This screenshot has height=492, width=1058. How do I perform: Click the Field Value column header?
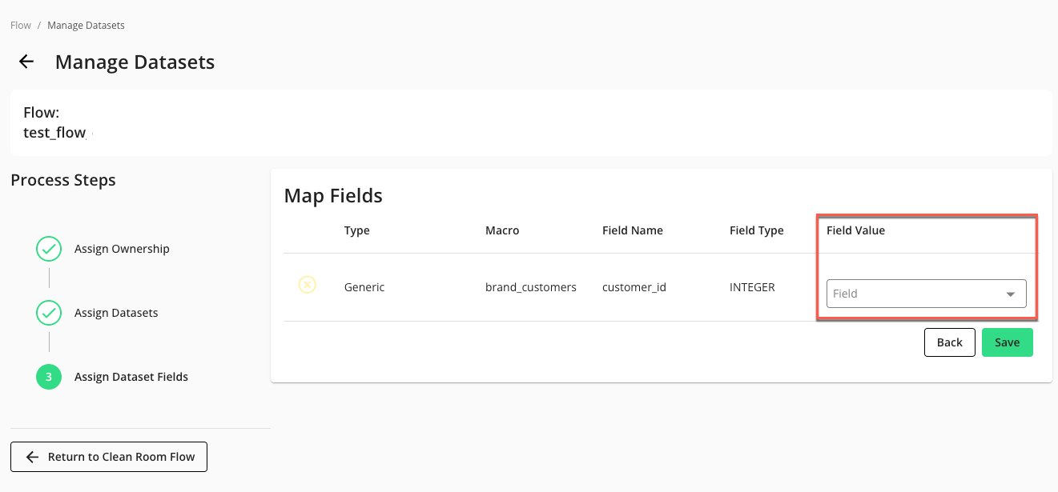point(856,230)
